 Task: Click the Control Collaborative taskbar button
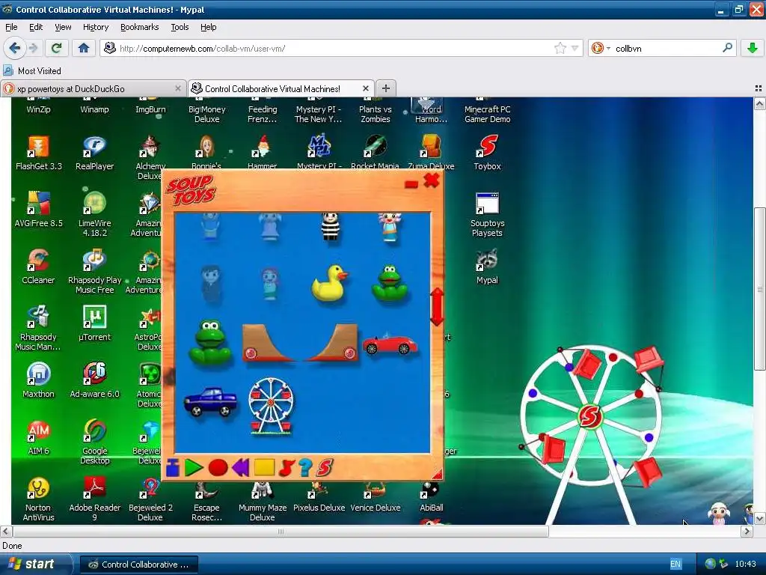138,565
